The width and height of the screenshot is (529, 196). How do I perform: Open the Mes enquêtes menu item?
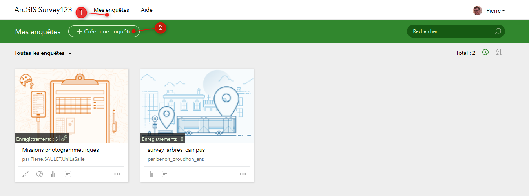111,10
